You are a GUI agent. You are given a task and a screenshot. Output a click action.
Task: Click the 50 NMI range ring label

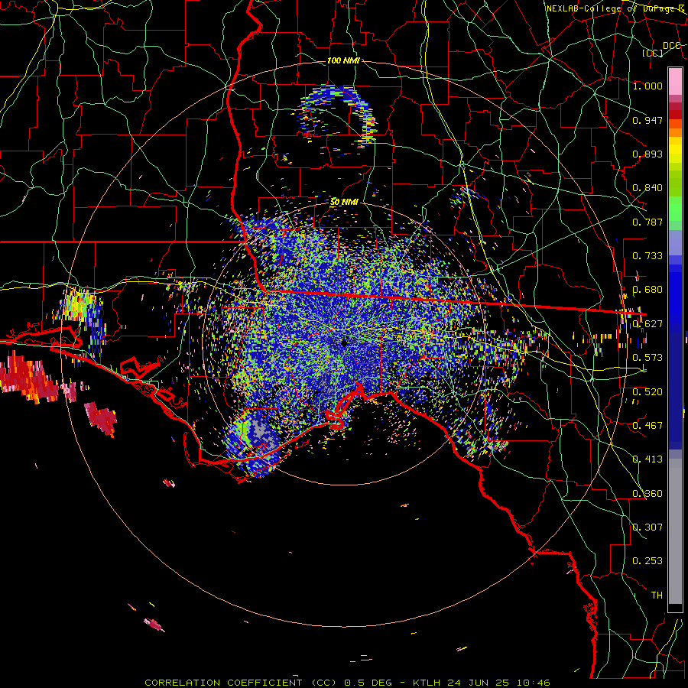(345, 203)
